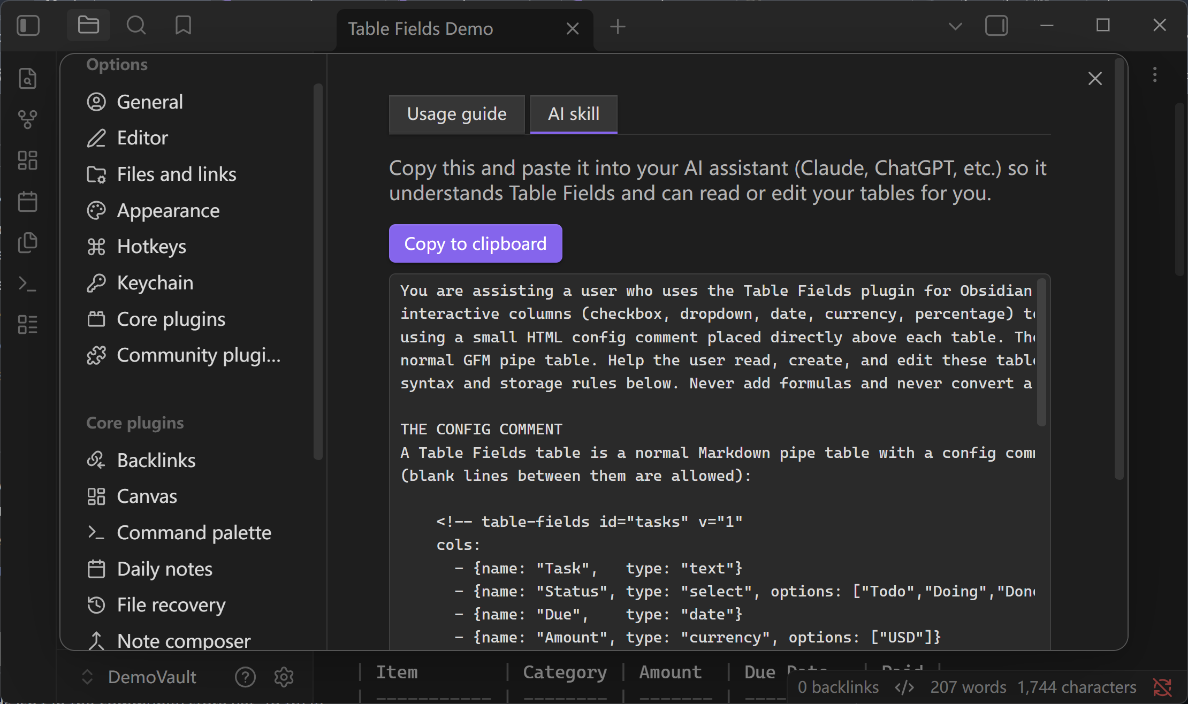Click the Category column header in note
Image resolution: width=1188 pixels, height=704 pixels.
[x=565, y=672]
